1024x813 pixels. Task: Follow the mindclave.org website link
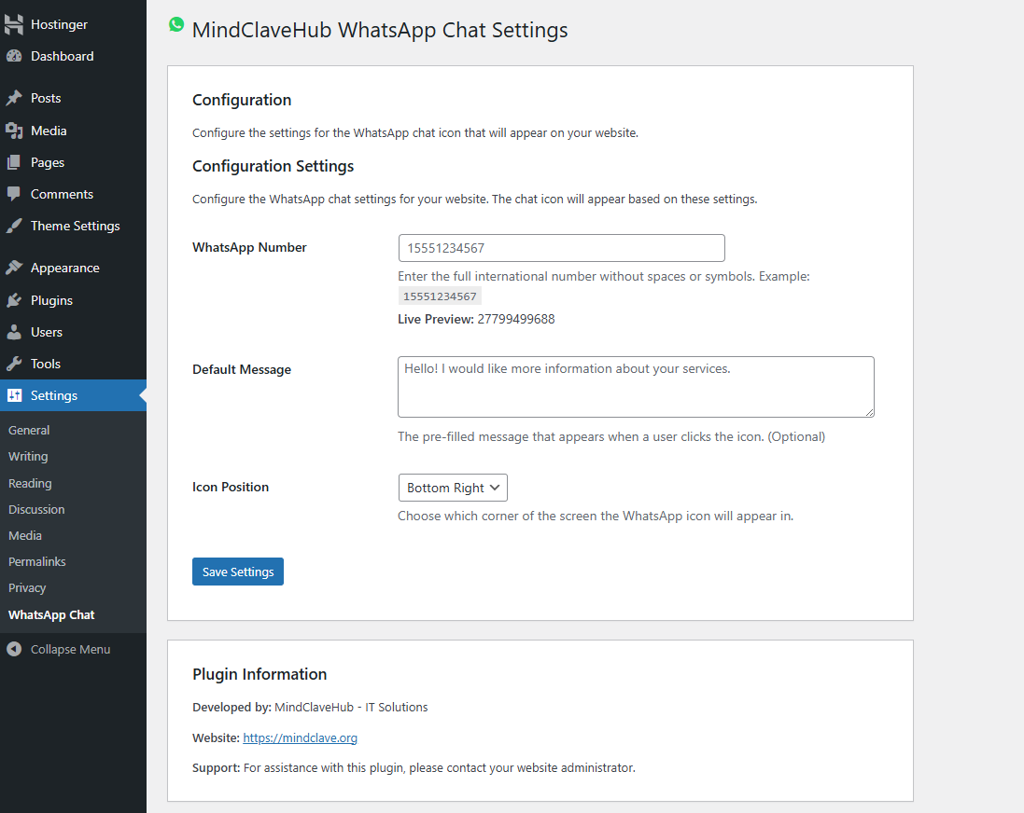(x=300, y=737)
